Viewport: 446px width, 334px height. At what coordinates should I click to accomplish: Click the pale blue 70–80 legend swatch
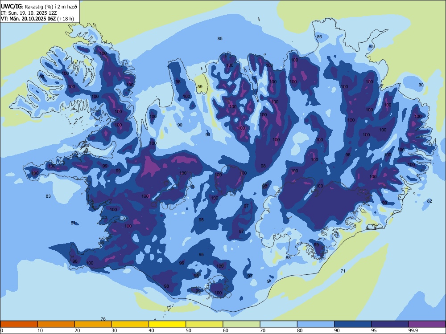278,324
